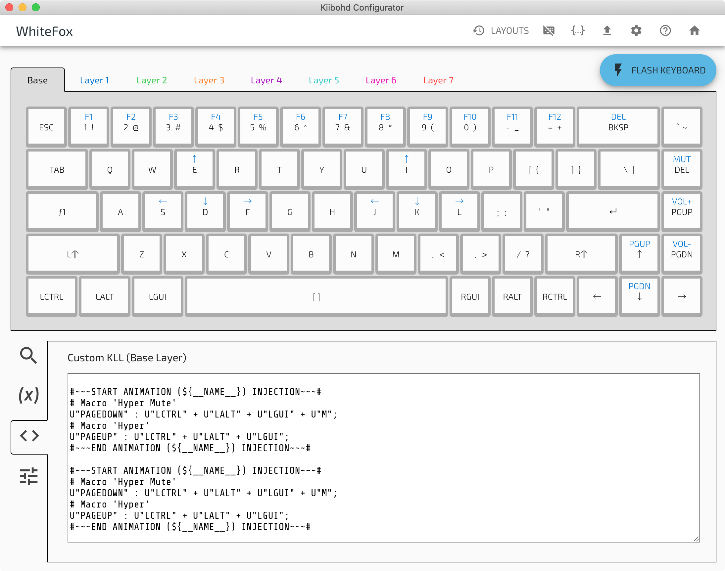Select the RGUI key
Screen dimensions: 725x571
470,296
